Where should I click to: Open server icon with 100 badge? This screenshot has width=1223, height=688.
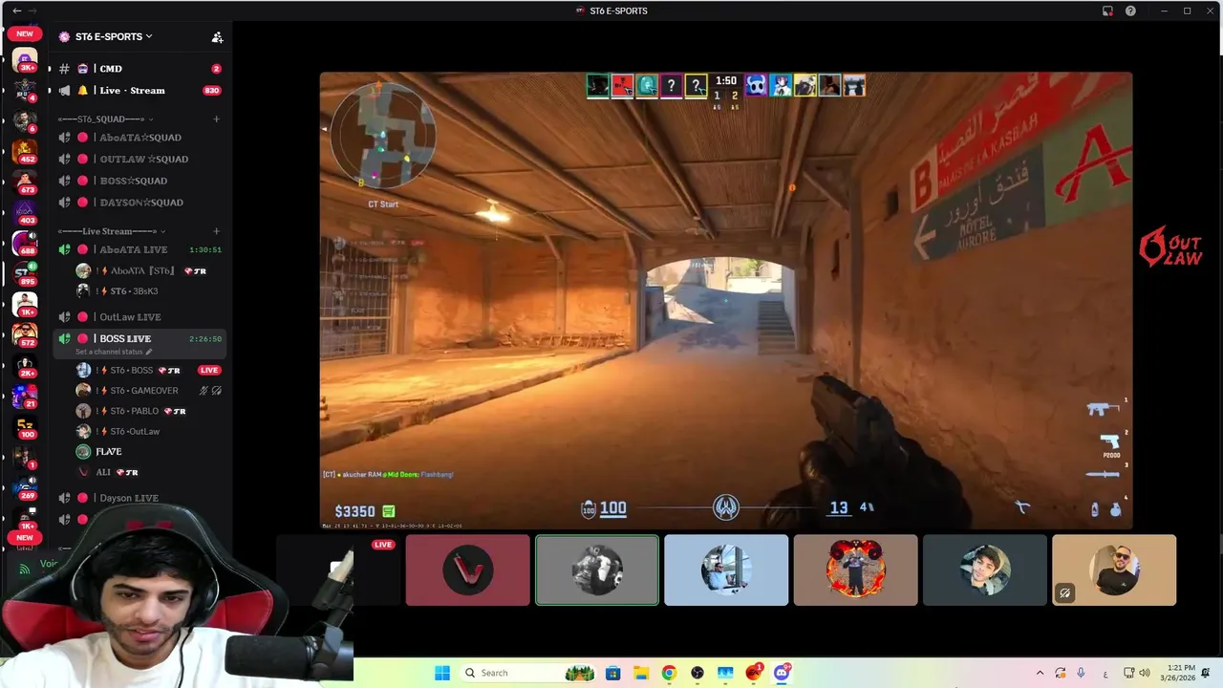(24, 426)
